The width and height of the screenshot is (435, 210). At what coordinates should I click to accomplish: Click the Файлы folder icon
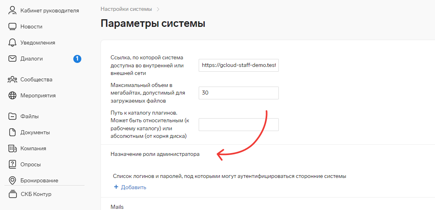12,116
